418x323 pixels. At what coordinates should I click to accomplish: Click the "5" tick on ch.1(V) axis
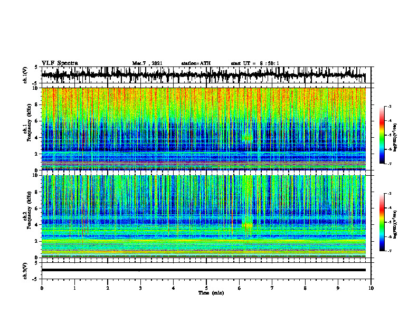point(36,68)
